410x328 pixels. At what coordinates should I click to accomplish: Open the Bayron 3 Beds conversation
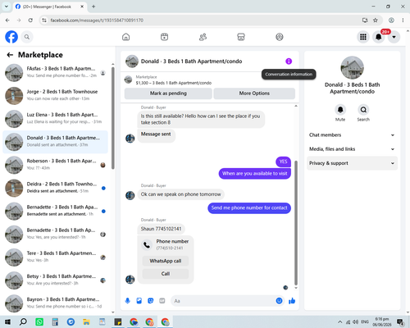pos(55,303)
